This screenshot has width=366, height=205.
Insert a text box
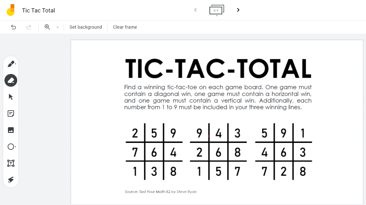point(11,163)
